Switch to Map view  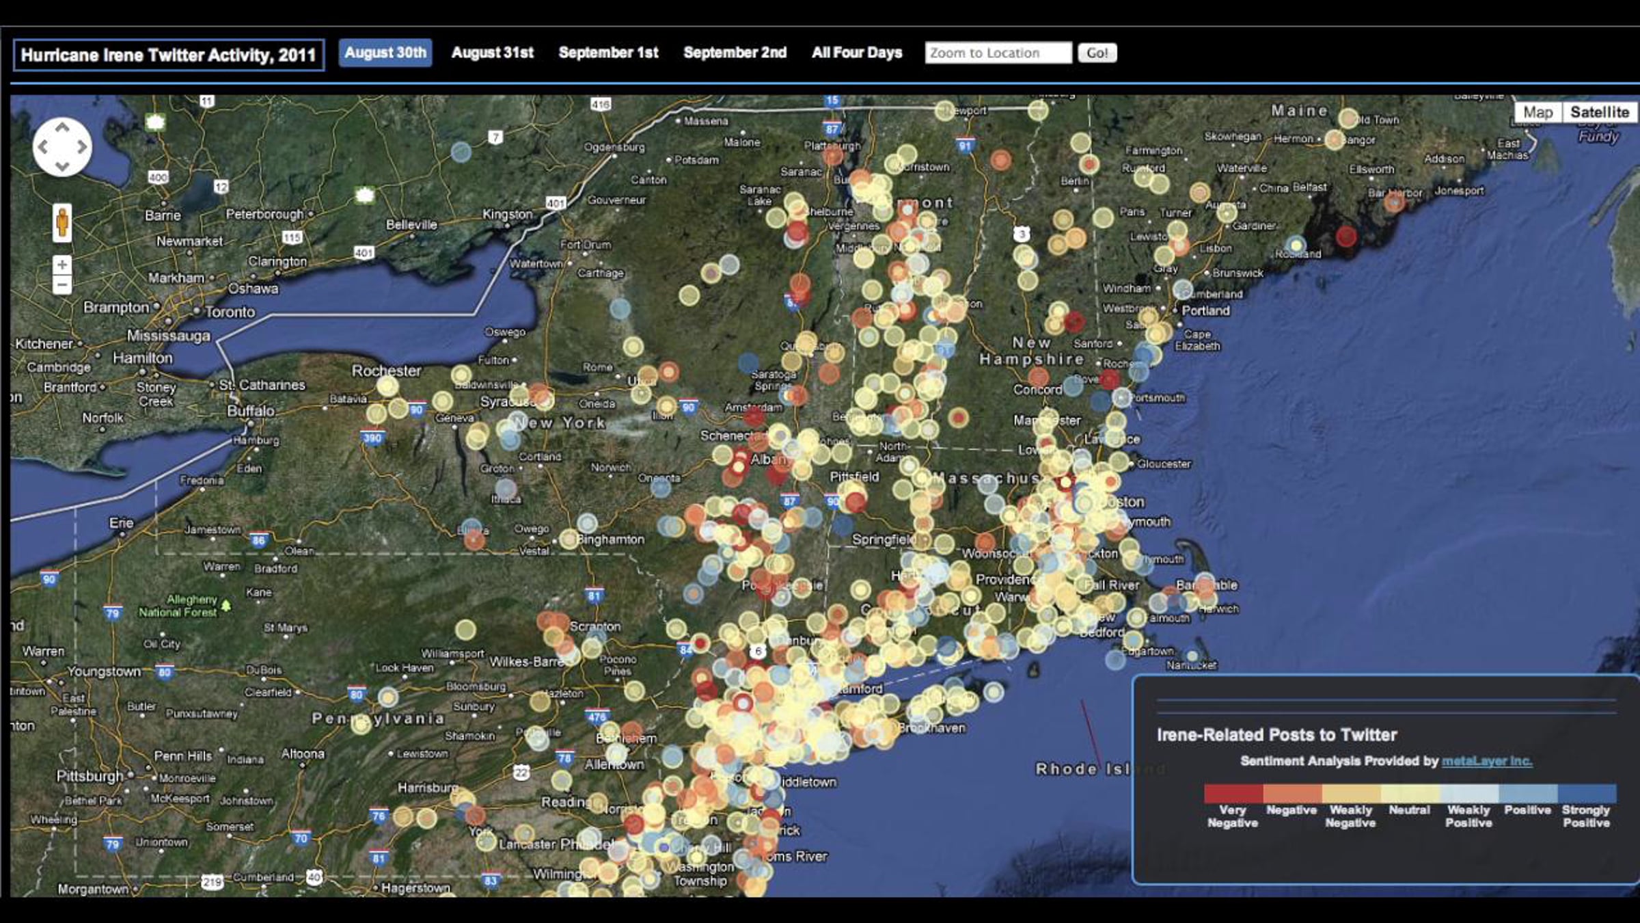(1537, 112)
